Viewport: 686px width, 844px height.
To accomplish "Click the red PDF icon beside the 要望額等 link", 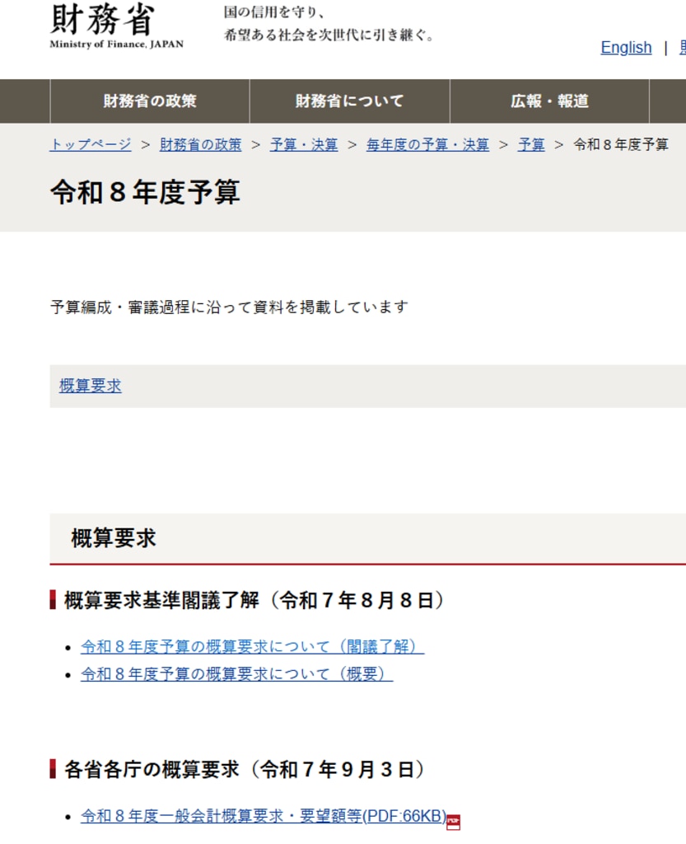I will (453, 822).
